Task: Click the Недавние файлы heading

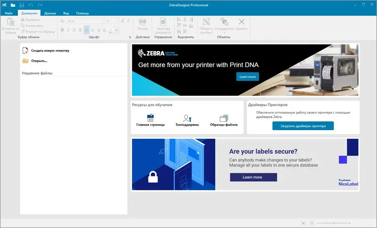Action: tap(37, 73)
